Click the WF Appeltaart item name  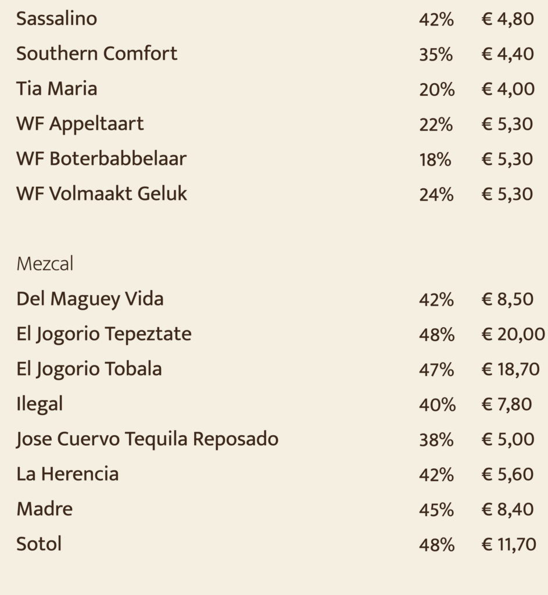(80, 124)
